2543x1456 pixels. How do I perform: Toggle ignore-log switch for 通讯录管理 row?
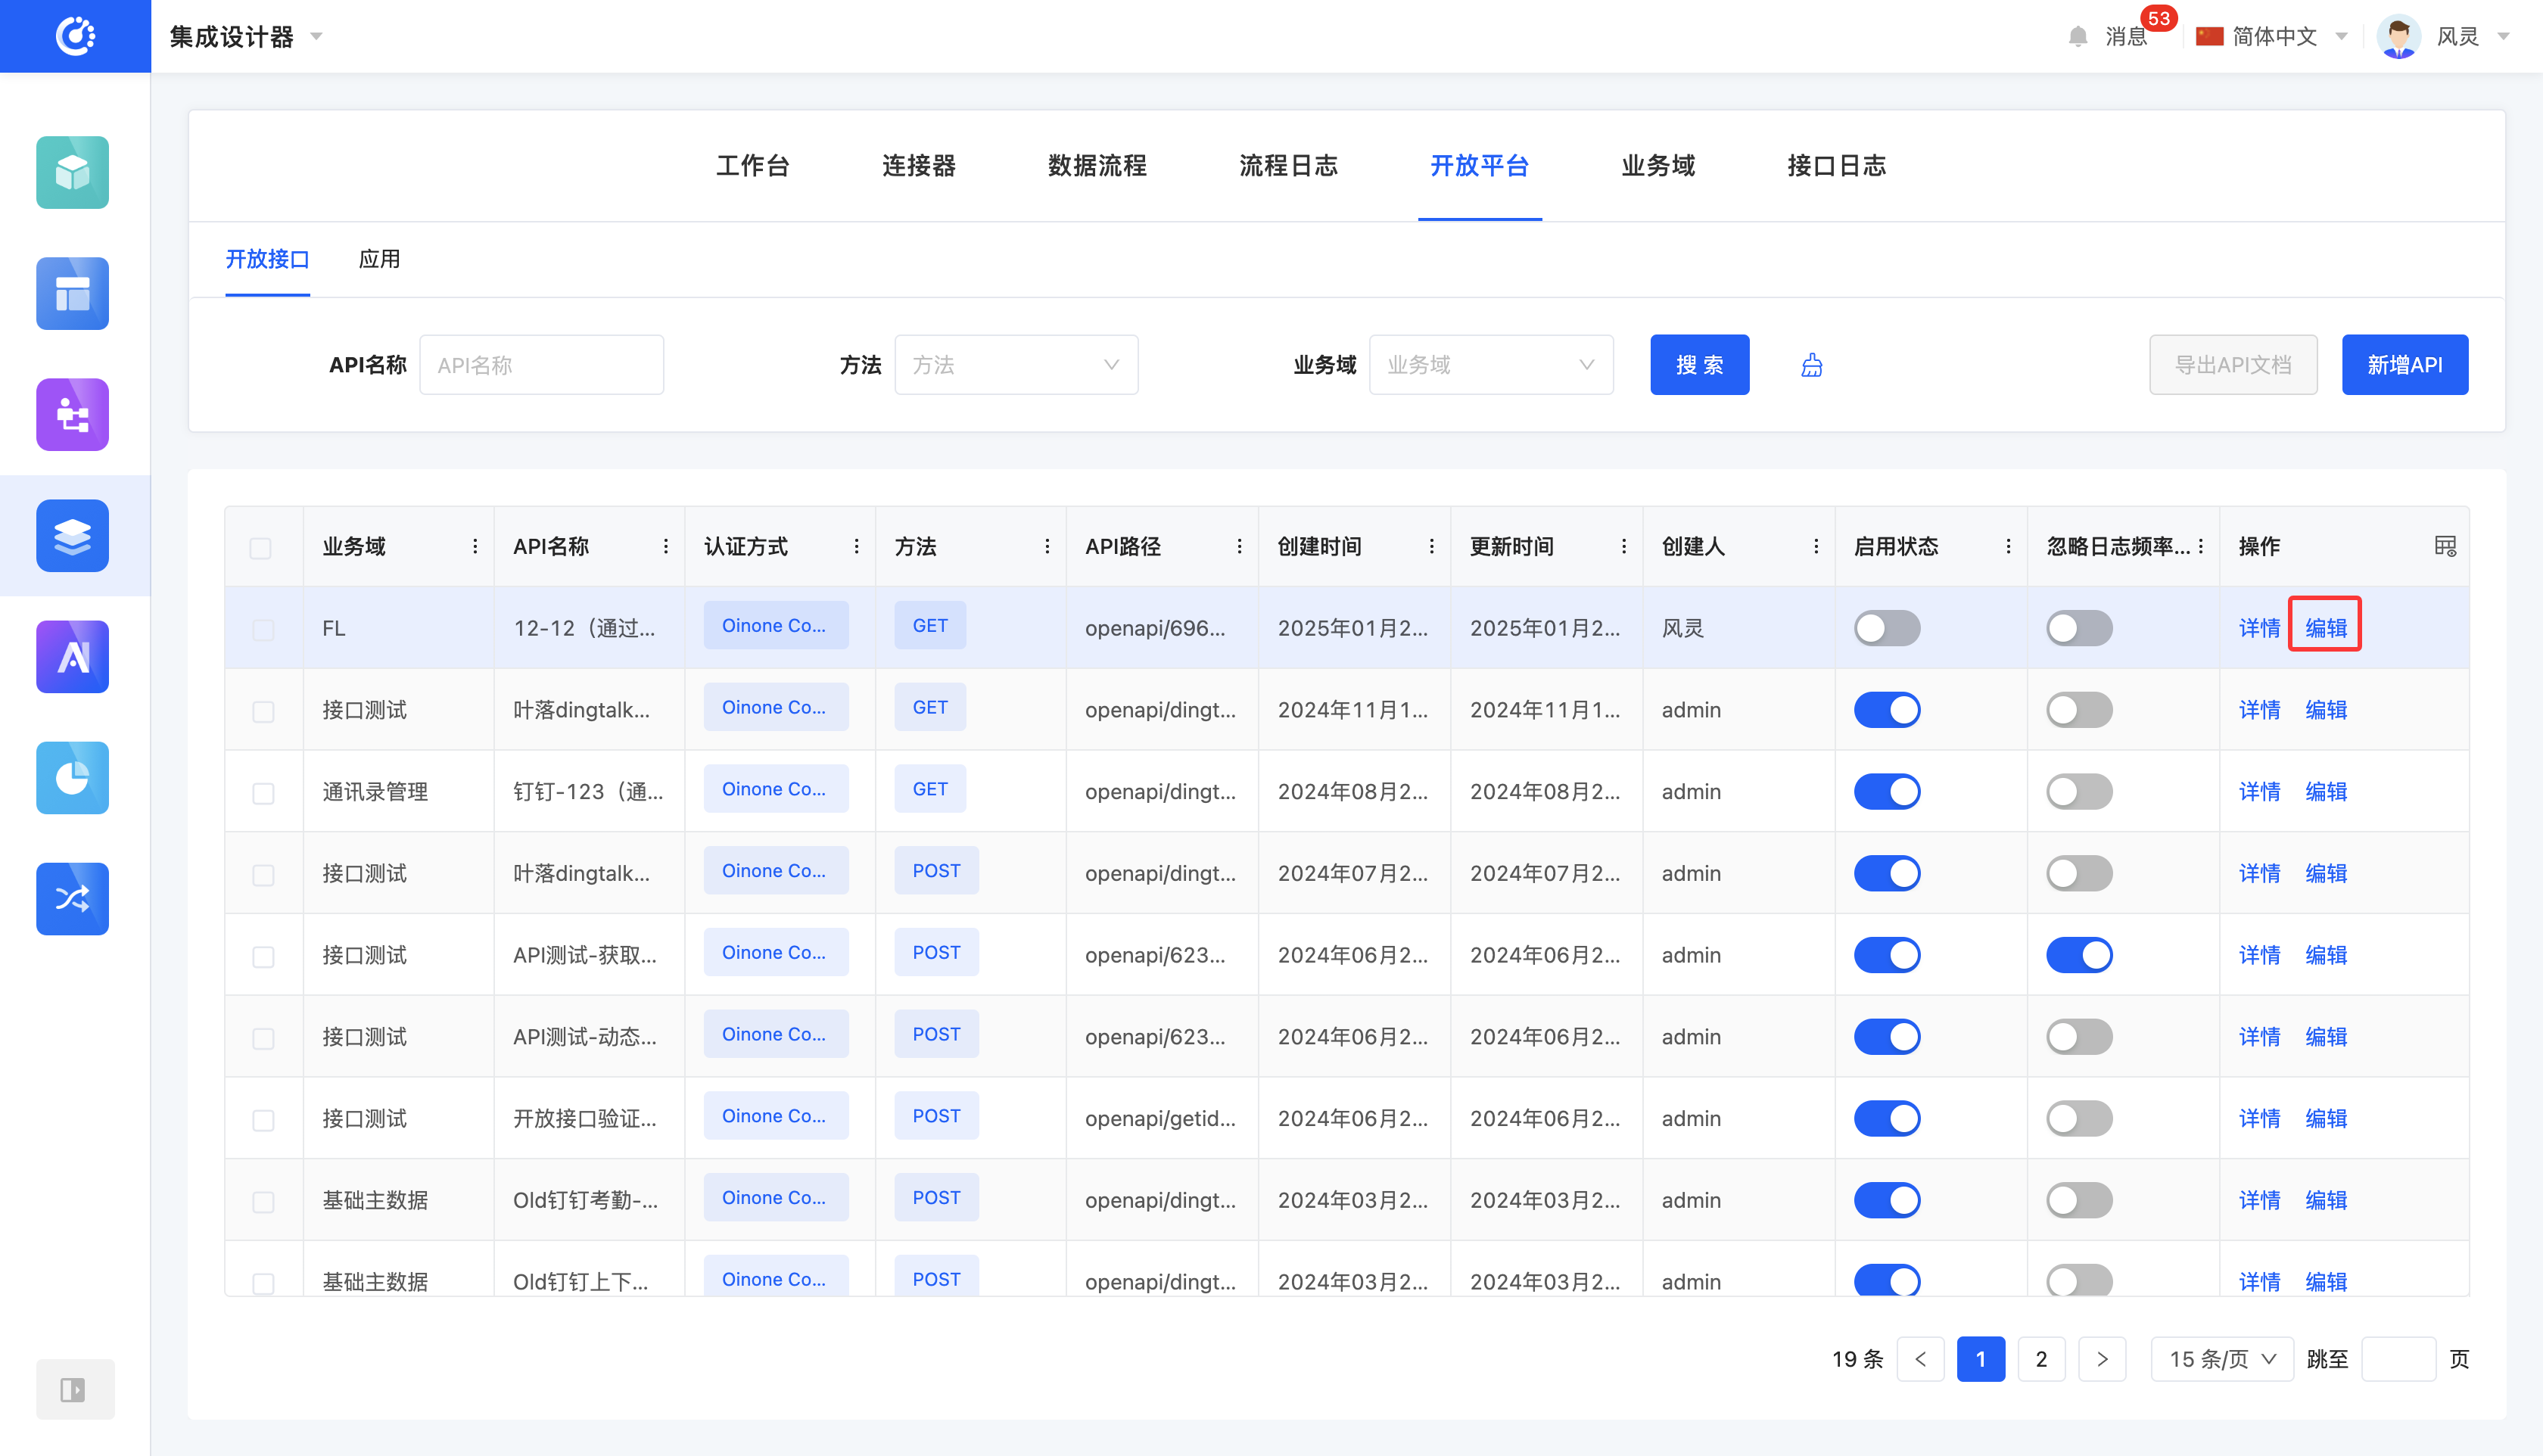(2078, 791)
